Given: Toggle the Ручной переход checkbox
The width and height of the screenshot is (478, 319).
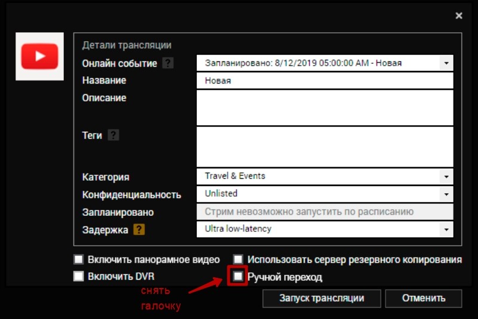Looking at the screenshot, I should pyautogui.click(x=238, y=276).
